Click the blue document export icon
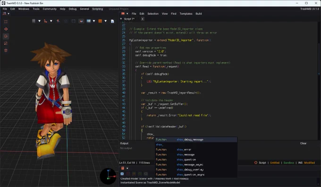Screen dimensions: 321x187 click(112, 21)
